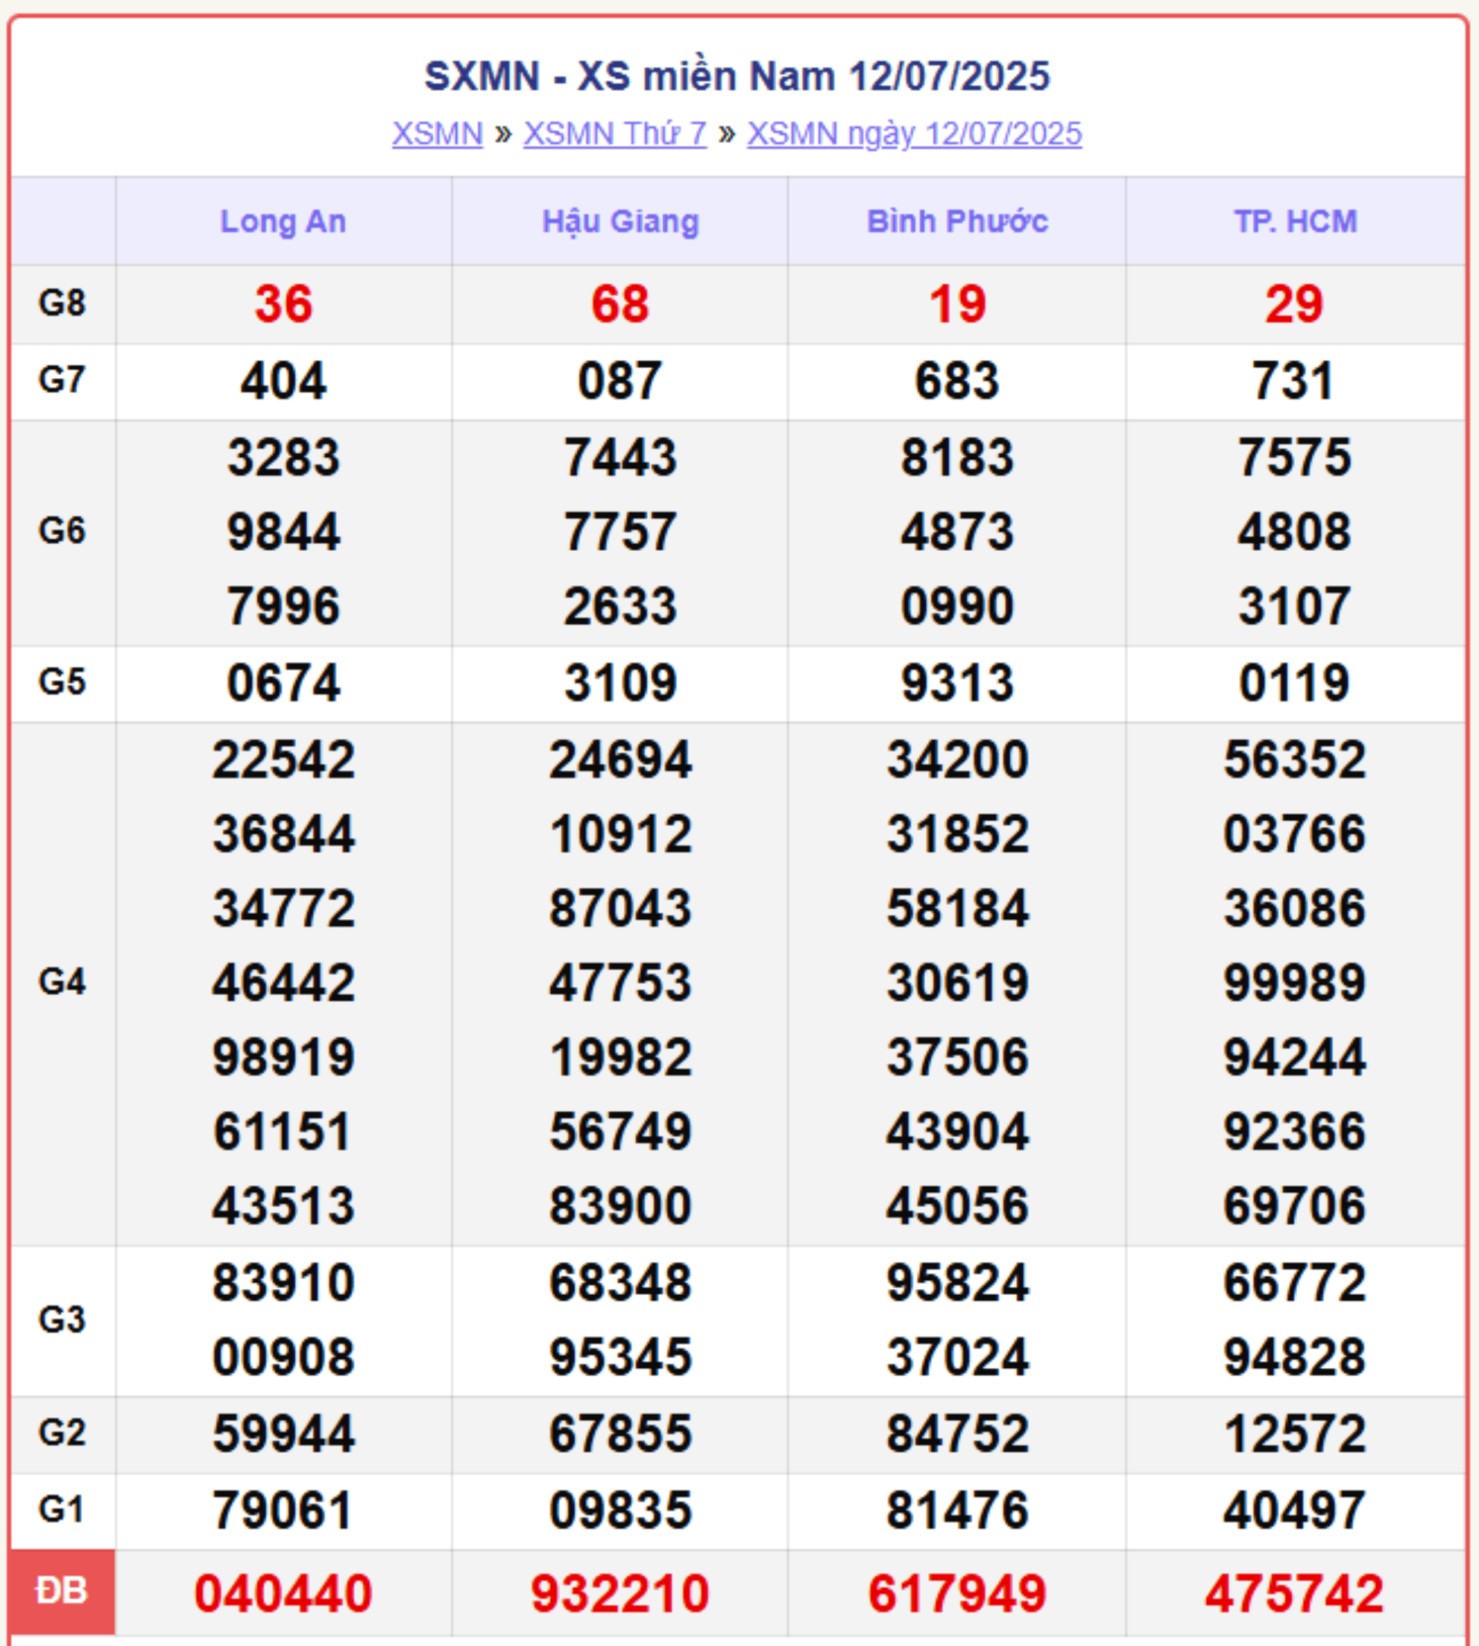Viewport: 1479px width, 1646px height.
Task: Click Bình Phước G8 number 19
Action: pyautogui.click(x=957, y=304)
